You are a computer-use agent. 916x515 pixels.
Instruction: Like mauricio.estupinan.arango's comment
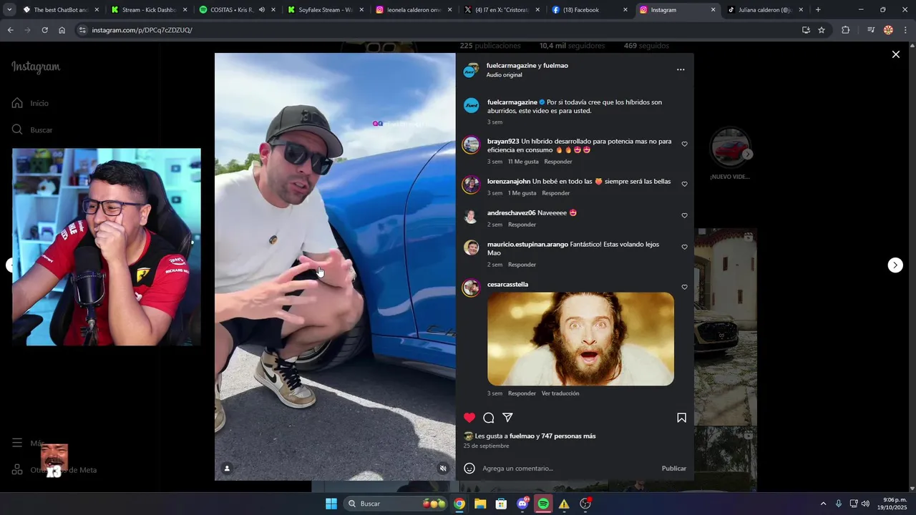coord(684,247)
